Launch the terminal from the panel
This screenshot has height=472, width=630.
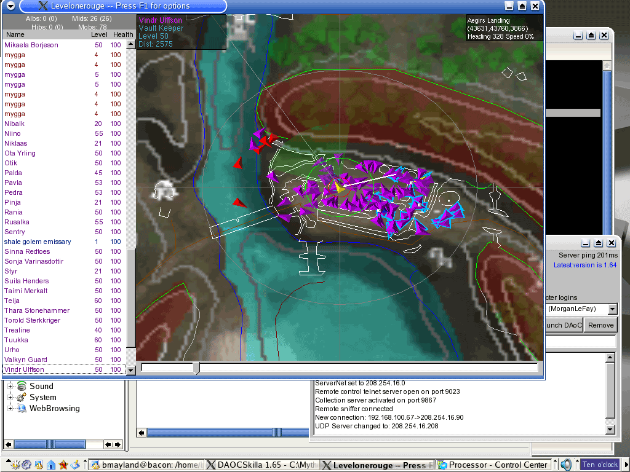[39, 465]
